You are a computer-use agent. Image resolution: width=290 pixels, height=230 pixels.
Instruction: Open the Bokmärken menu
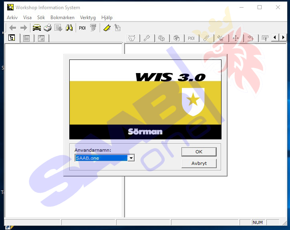(62, 18)
